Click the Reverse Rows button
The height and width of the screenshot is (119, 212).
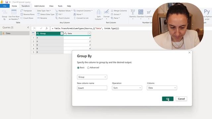27,14
